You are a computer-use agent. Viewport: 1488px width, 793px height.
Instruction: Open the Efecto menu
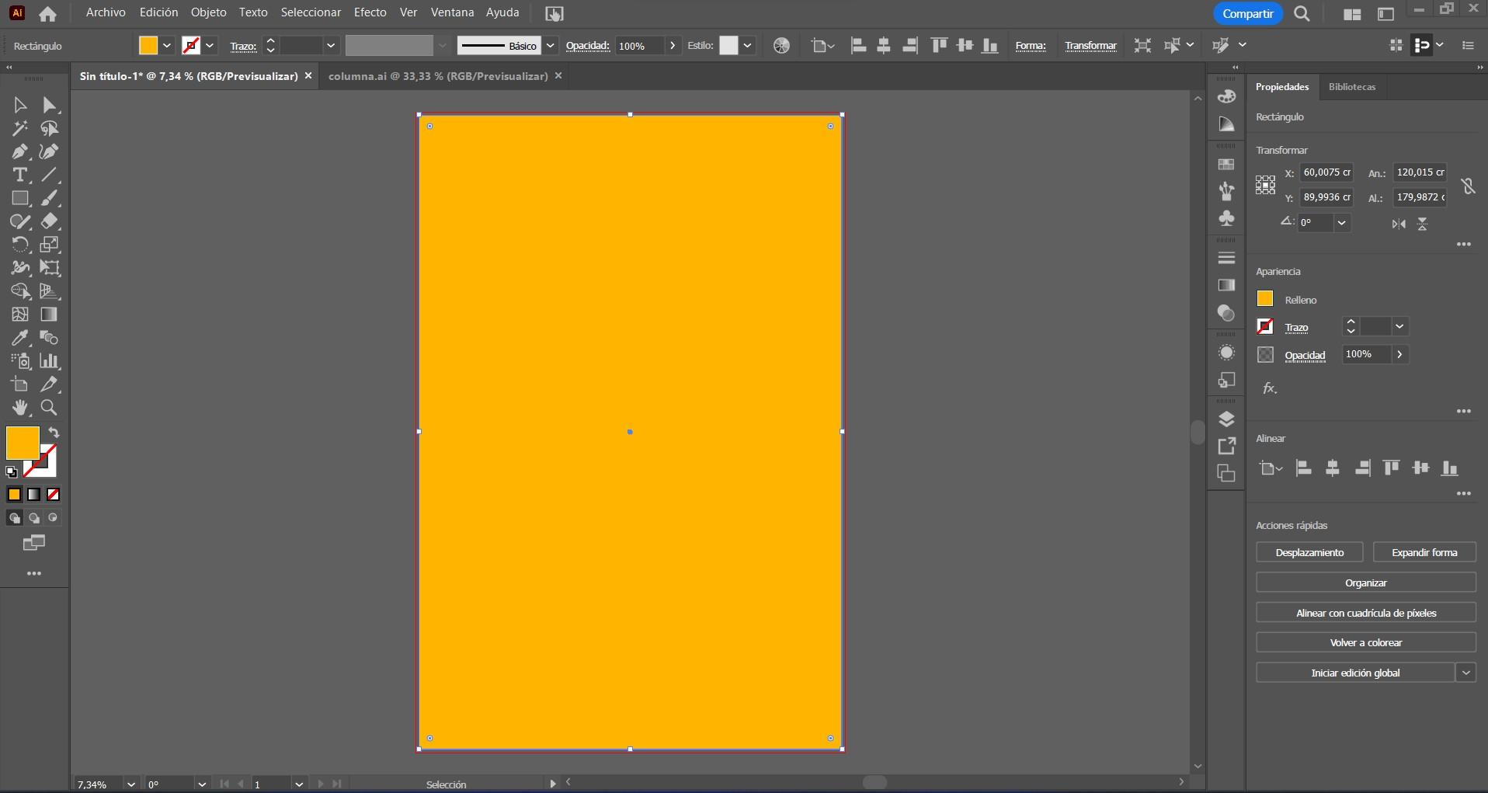point(370,12)
